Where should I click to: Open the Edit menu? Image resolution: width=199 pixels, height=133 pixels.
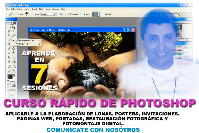(13, 9)
